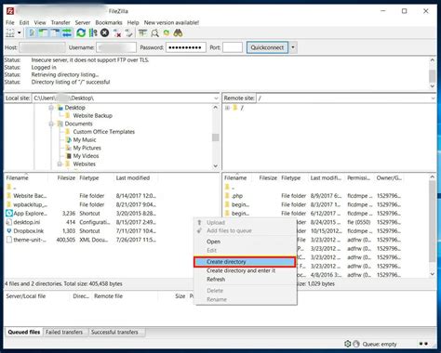
Task: Select wpbackitup folder in local list
Action: click(81, 204)
